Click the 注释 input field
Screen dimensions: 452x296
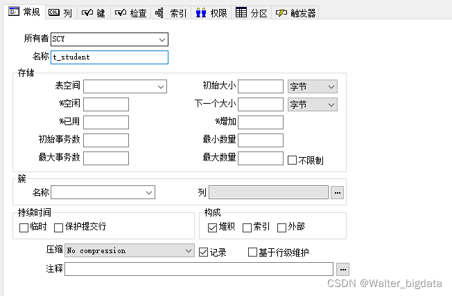(x=199, y=269)
